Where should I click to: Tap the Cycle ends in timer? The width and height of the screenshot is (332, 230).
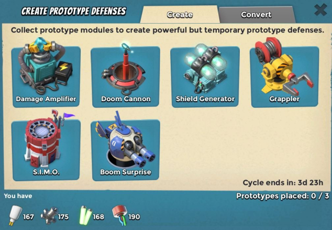click(x=283, y=182)
